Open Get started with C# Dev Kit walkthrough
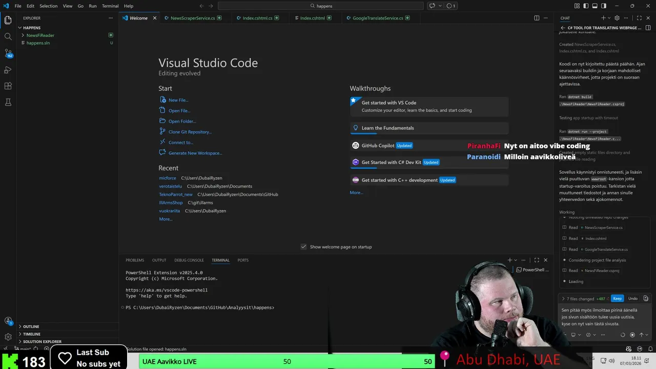The width and height of the screenshot is (656, 369). (429, 162)
